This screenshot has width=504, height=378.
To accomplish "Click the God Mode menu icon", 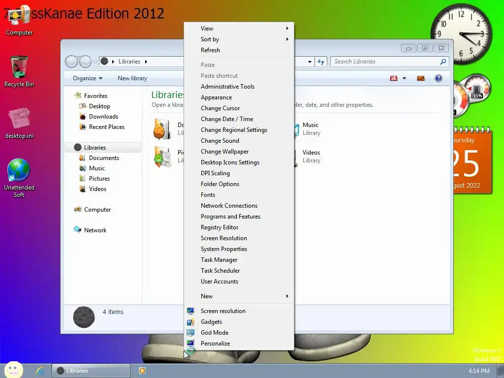I will (190, 333).
